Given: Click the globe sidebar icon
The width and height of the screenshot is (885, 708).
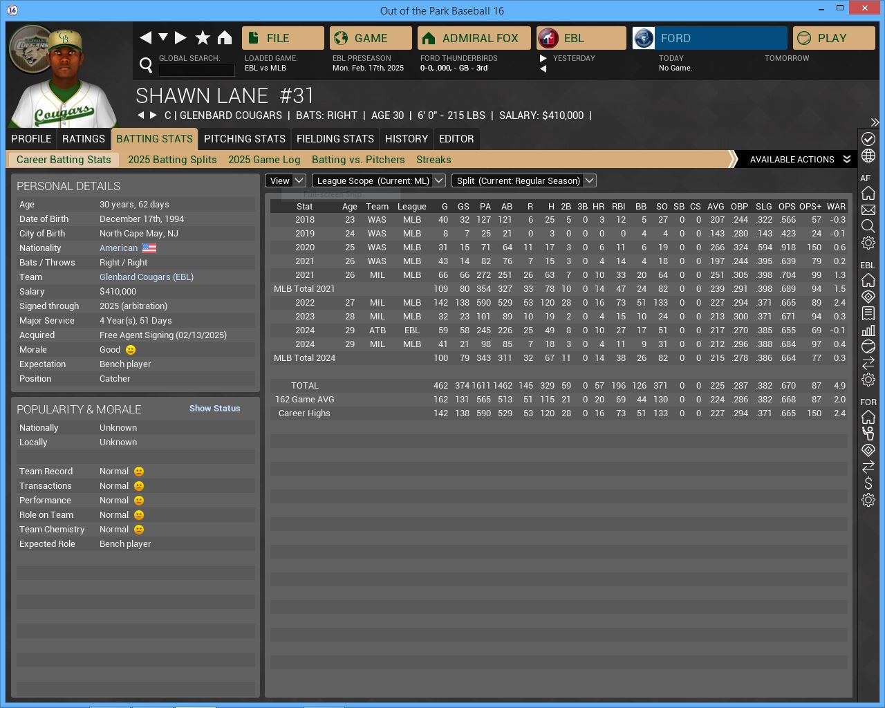Looking at the screenshot, I should 868,156.
